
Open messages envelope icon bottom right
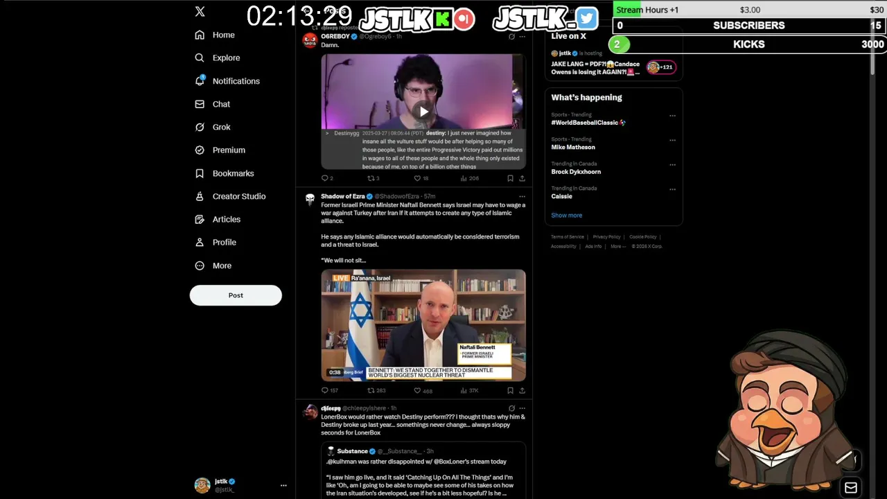851,487
